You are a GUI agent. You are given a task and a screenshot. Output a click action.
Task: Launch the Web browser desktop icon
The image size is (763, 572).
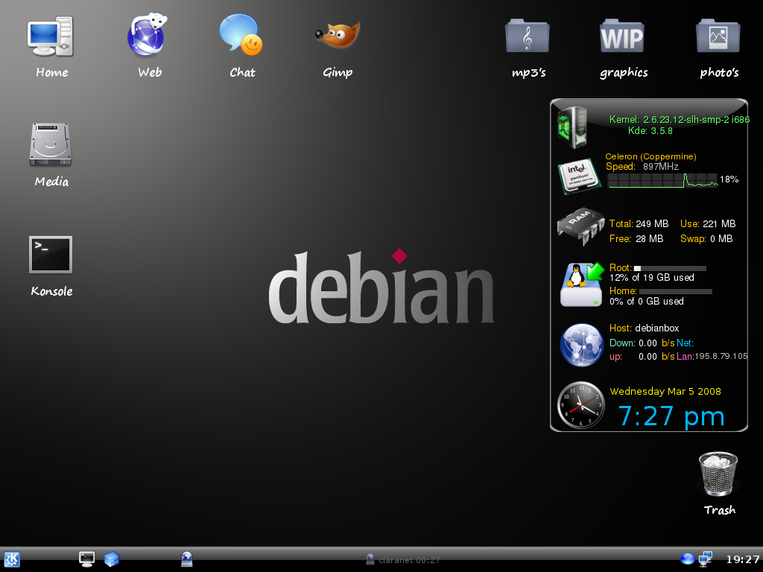[x=148, y=35]
